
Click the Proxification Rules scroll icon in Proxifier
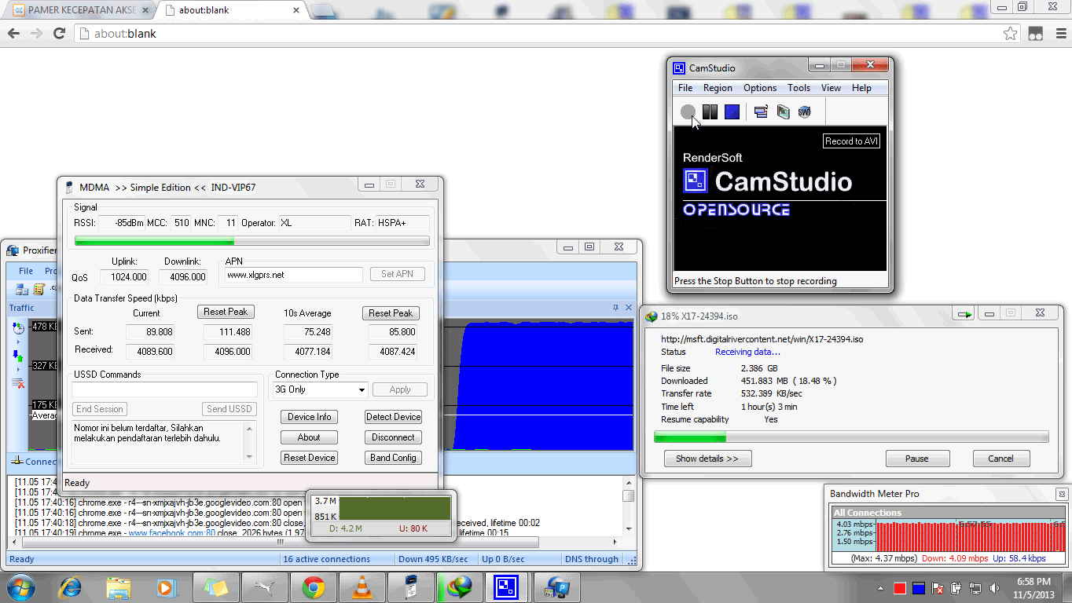(x=39, y=289)
